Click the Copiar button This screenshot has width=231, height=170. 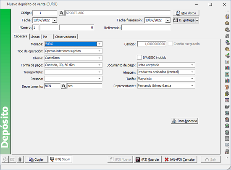(x=36, y=159)
